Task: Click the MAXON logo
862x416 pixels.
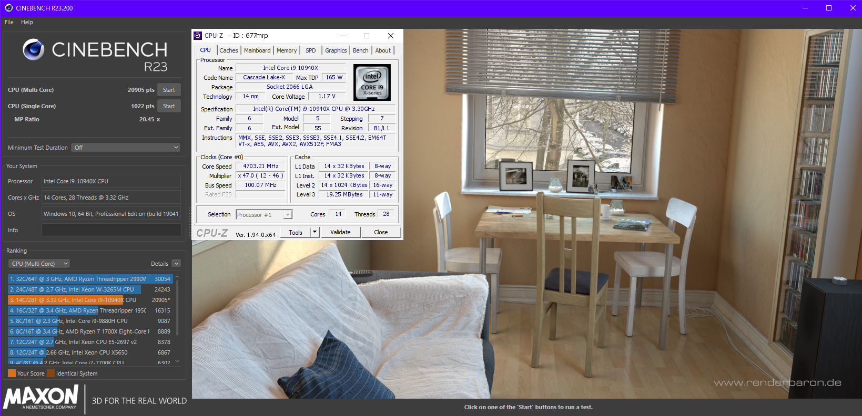Action: [41, 397]
